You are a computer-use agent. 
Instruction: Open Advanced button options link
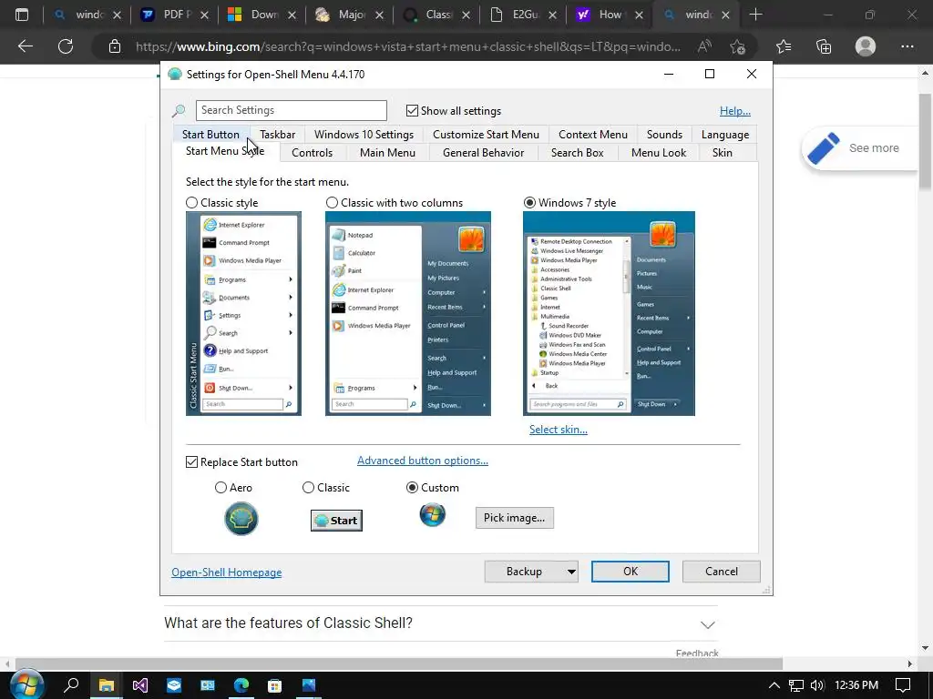(x=423, y=461)
